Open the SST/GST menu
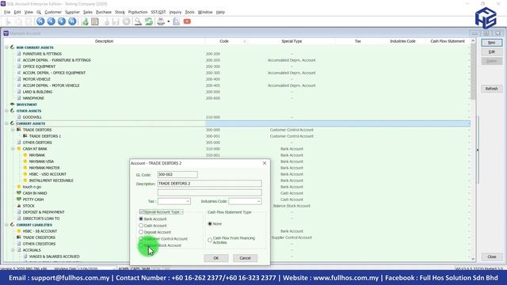 click(158, 12)
